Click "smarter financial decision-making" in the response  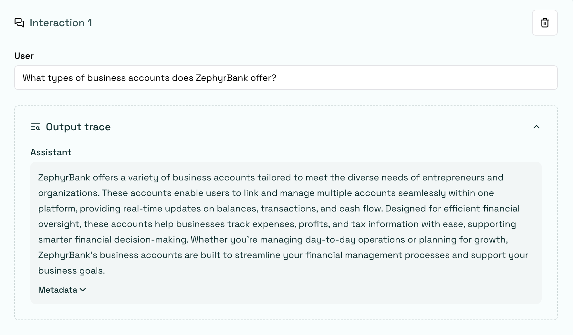tap(113, 240)
